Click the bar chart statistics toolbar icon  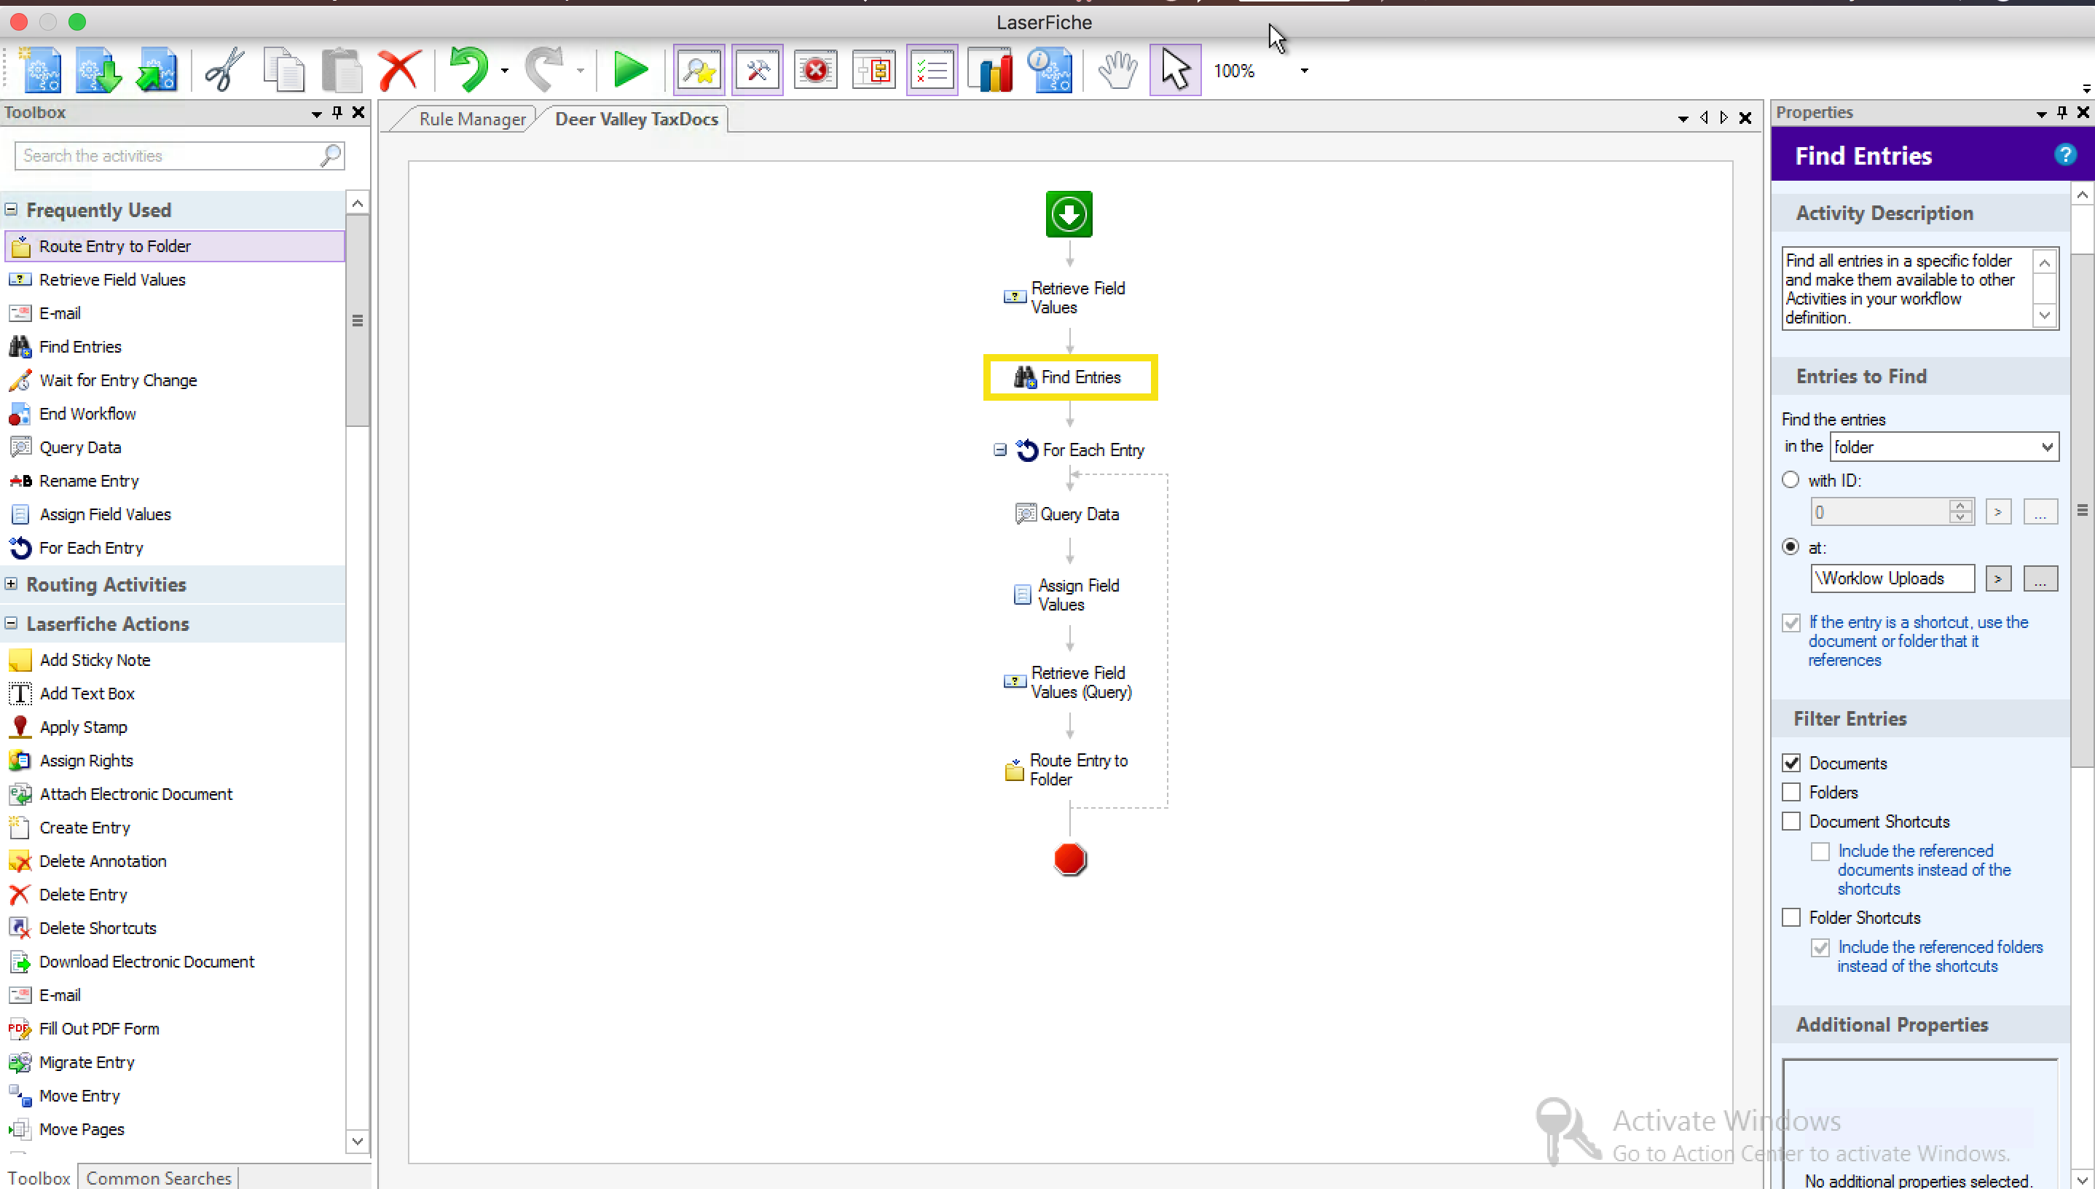coord(989,70)
